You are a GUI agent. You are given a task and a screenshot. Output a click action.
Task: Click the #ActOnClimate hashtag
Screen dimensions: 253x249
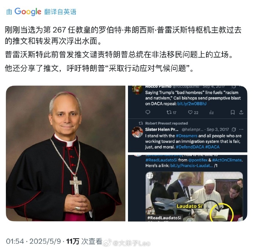pyautogui.click(x=227, y=160)
